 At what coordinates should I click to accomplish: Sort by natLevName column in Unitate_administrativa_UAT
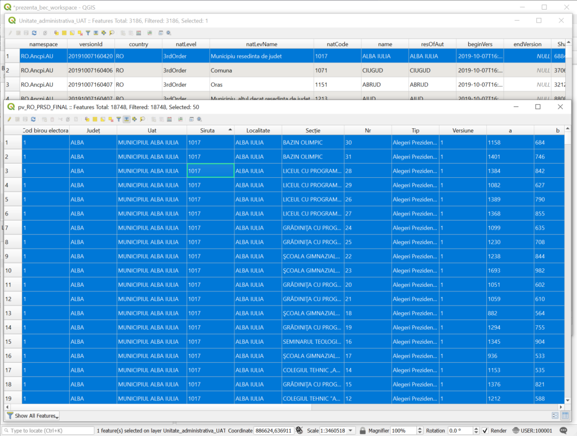click(261, 44)
